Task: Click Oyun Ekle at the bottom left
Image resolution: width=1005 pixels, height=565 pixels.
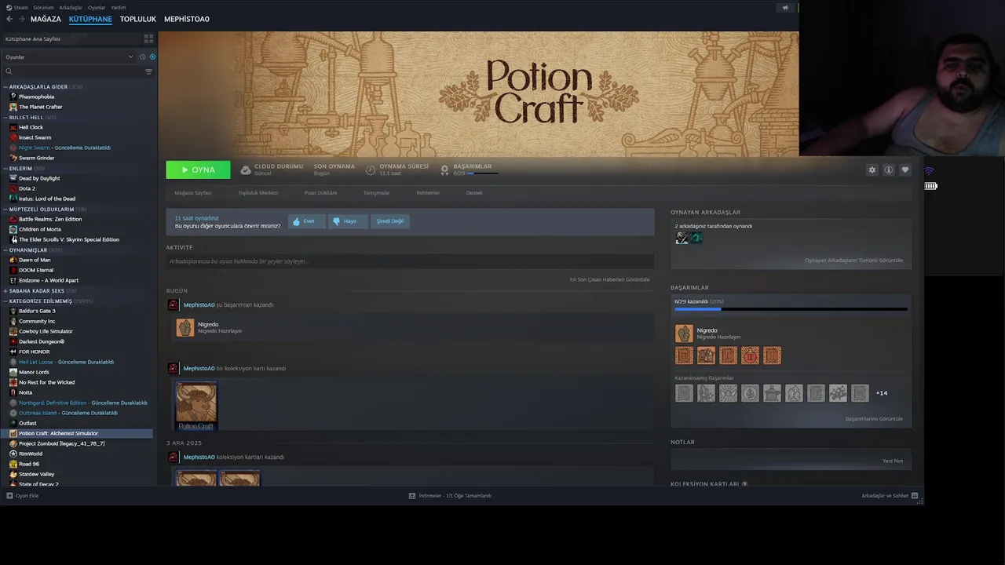Action: click(x=23, y=496)
